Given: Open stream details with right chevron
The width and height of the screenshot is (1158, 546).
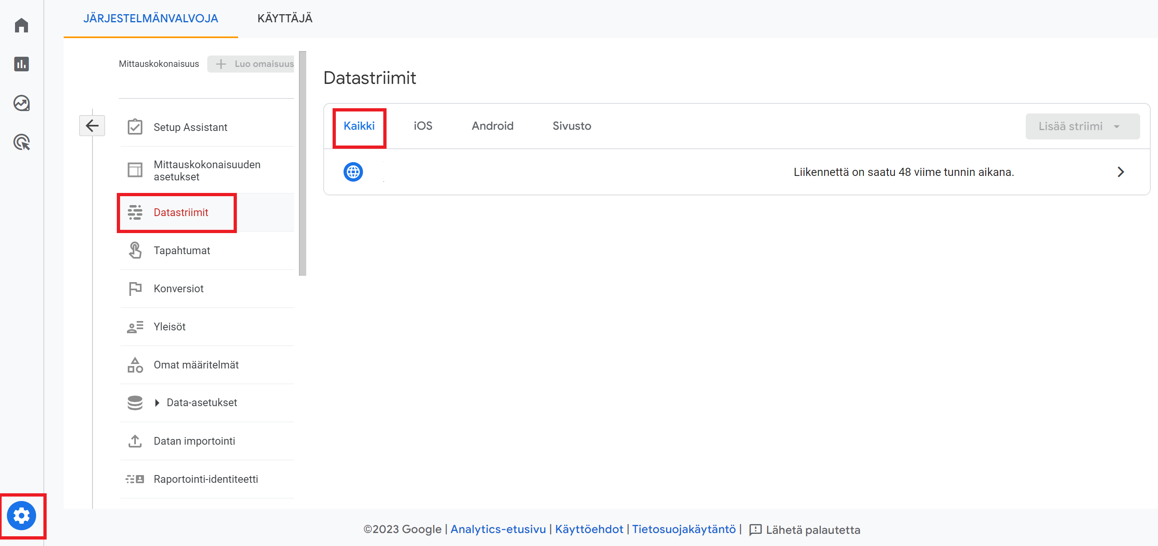Looking at the screenshot, I should coord(1120,172).
